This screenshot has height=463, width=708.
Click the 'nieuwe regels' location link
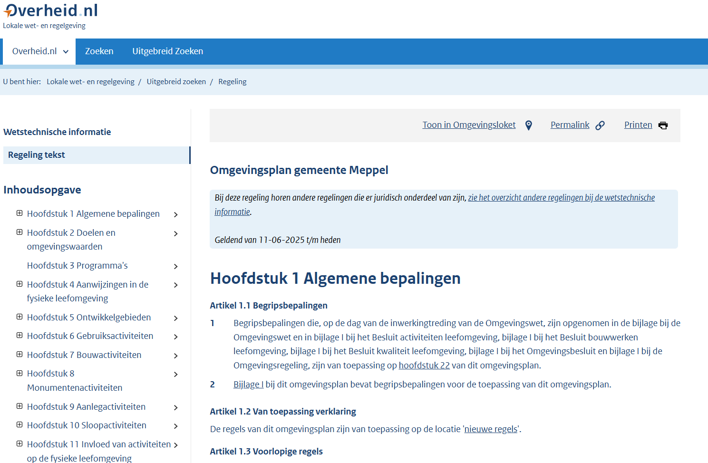click(x=491, y=429)
